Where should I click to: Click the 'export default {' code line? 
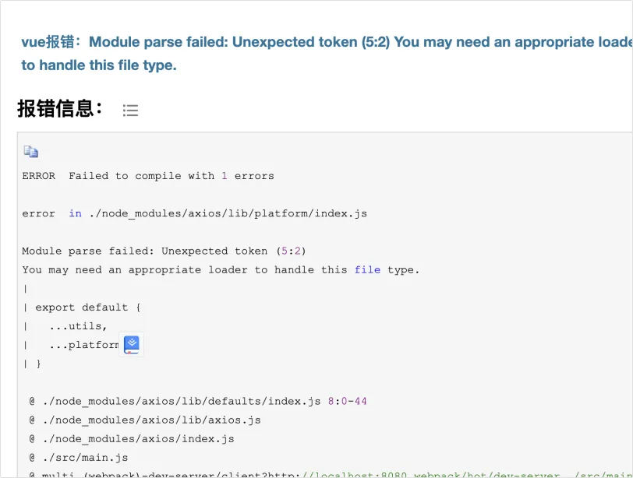(x=87, y=307)
